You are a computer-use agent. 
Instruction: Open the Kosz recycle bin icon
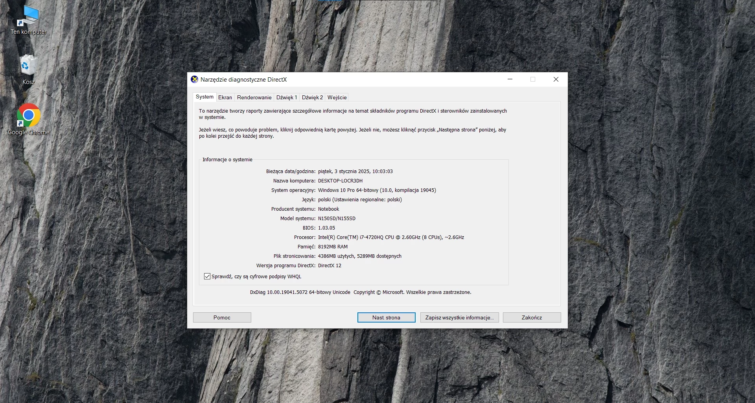(28, 69)
